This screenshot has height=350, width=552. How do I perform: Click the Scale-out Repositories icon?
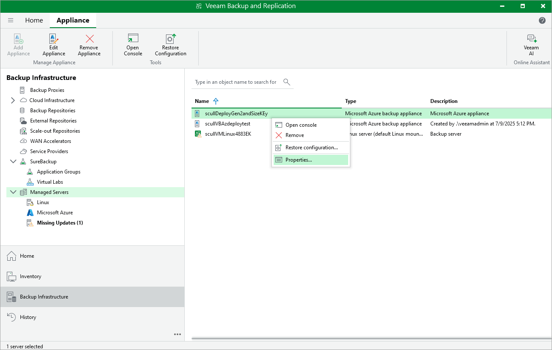click(x=23, y=131)
